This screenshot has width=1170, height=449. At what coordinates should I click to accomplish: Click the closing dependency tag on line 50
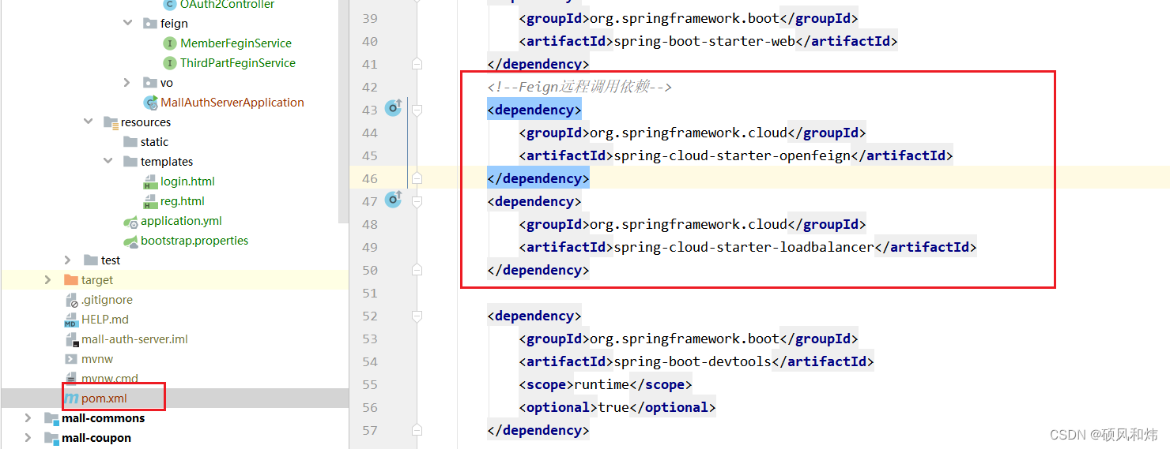[x=538, y=270]
